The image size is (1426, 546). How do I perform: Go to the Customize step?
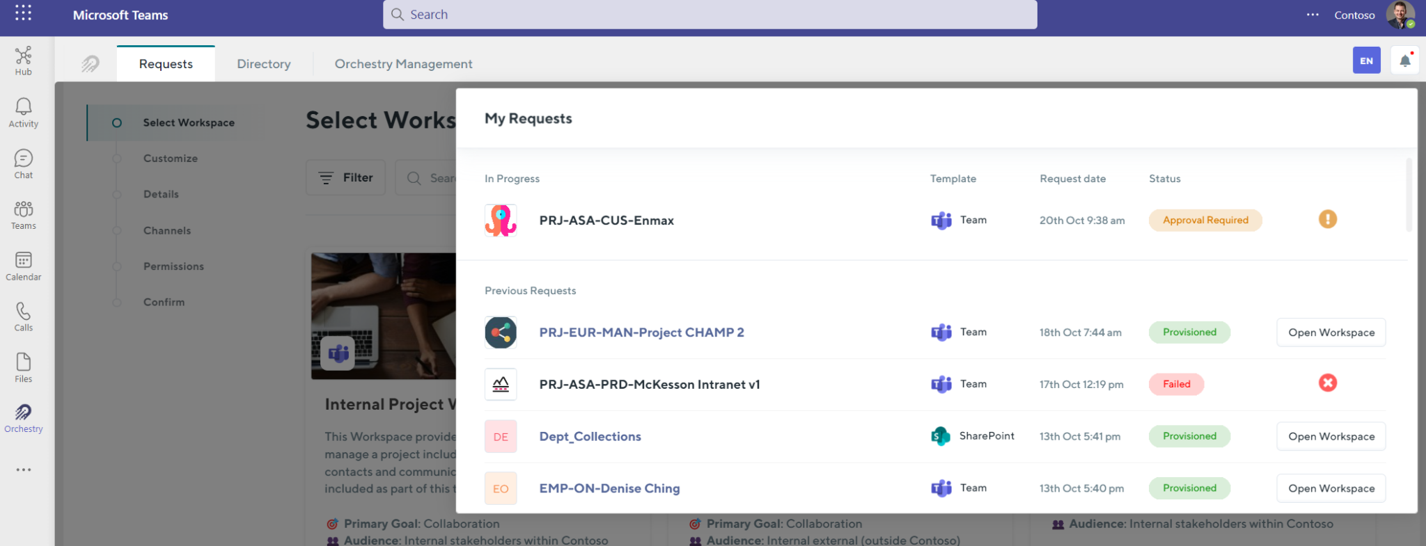171,159
